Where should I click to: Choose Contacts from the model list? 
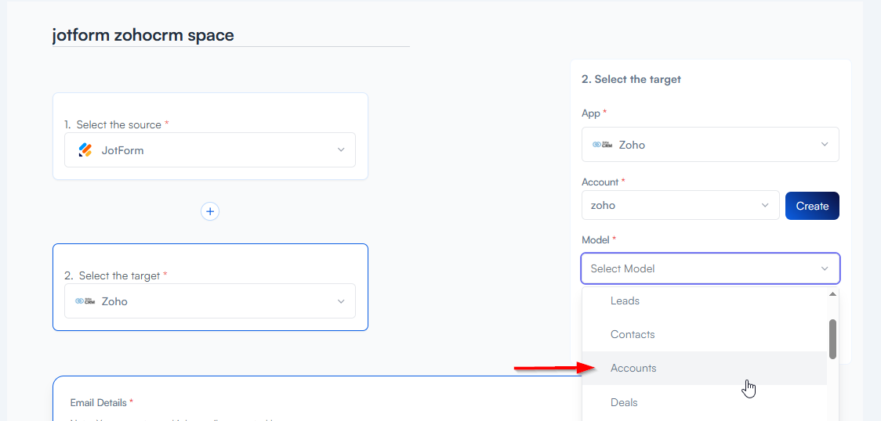[632, 334]
